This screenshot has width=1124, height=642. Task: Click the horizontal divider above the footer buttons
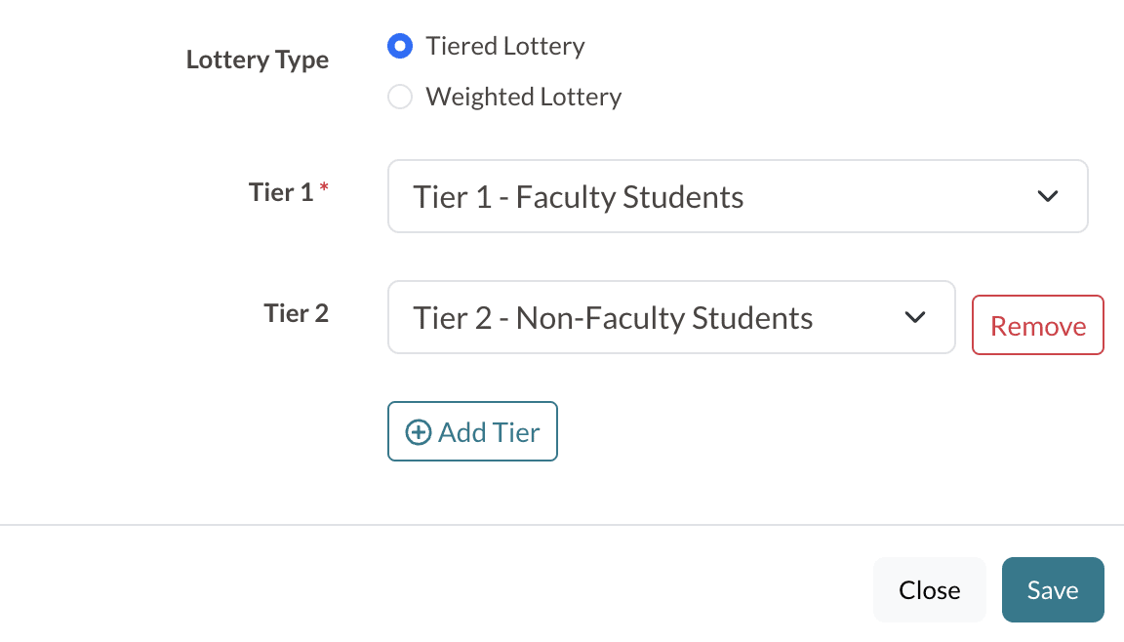point(562,525)
